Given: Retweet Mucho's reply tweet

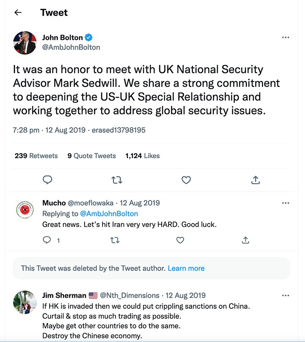Looking at the screenshot, I should coord(114,240).
